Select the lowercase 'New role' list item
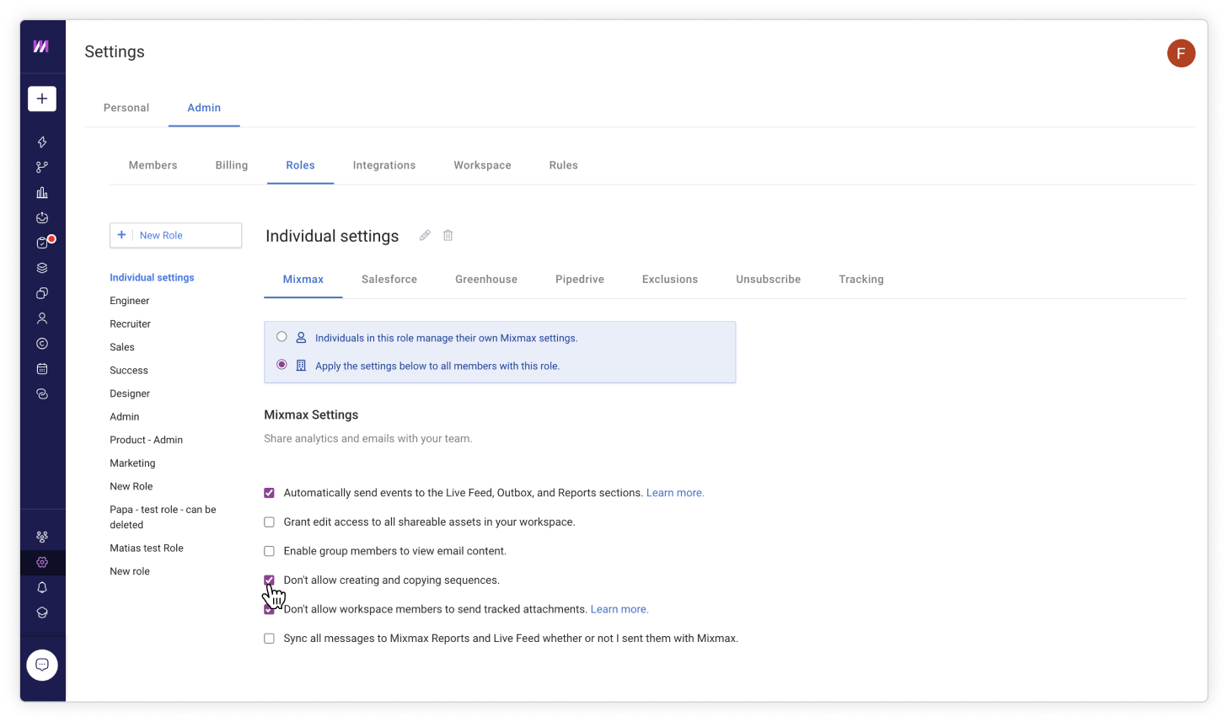 pyautogui.click(x=130, y=571)
